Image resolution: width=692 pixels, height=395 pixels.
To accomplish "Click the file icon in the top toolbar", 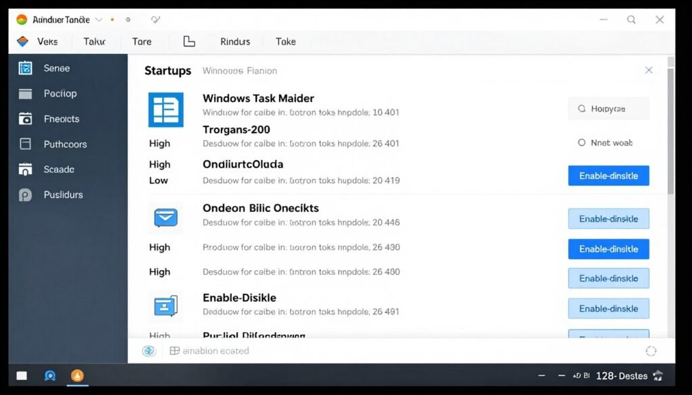I will pos(189,41).
